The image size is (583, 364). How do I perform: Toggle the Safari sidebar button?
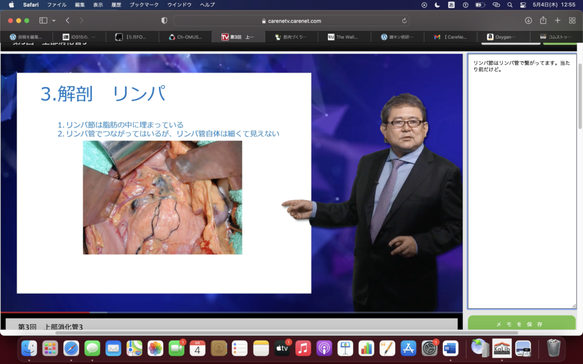[x=43, y=20]
